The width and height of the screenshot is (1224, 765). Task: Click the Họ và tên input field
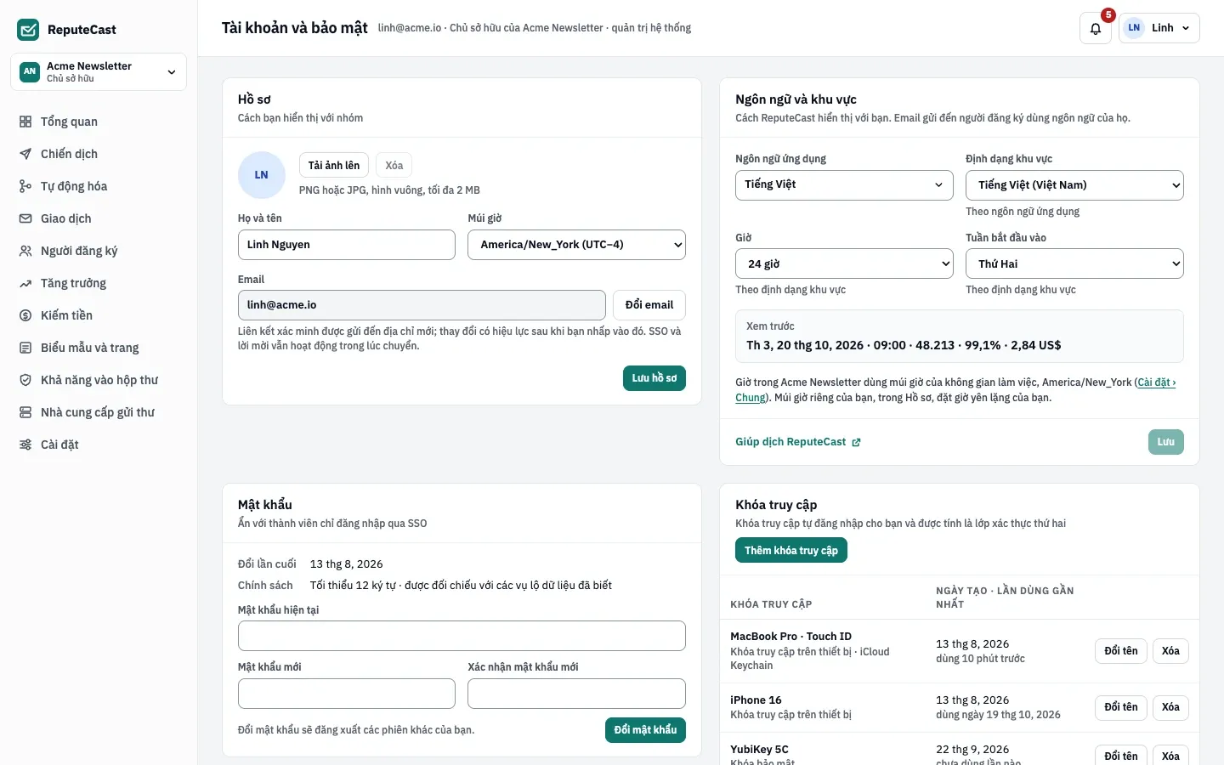(347, 245)
